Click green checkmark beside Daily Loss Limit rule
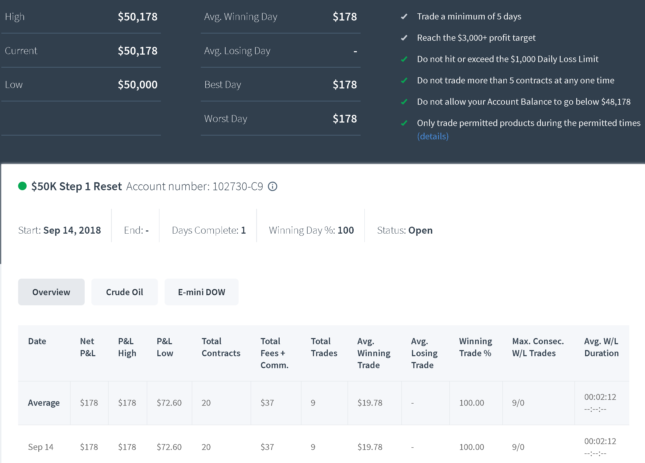The image size is (645, 463). pyautogui.click(x=404, y=59)
